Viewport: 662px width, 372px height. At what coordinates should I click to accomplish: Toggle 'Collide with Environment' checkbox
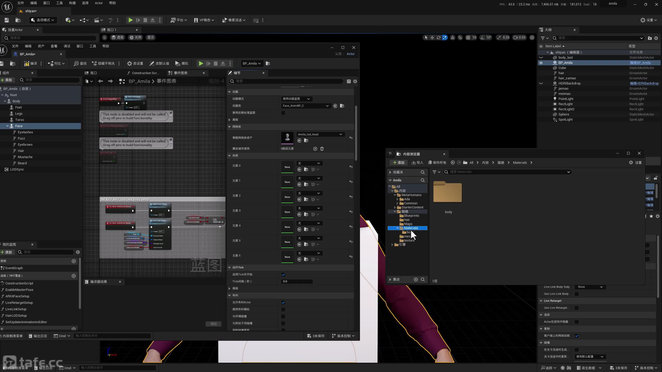[283, 316]
